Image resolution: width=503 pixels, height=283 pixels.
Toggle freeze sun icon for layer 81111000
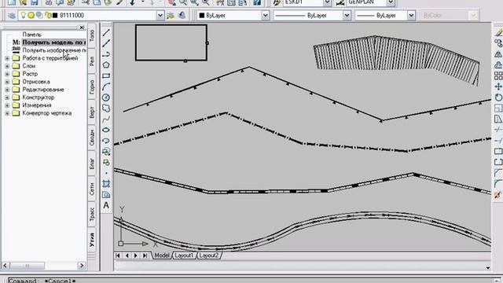click(x=31, y=16)
